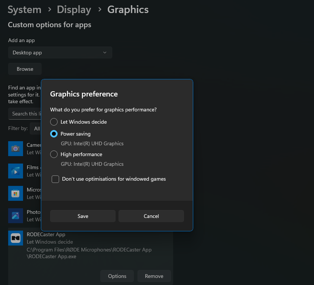Viewport: 314px width, 285px height.
Task: Remove the RODECaster App entry
Action: click(154, 276)
